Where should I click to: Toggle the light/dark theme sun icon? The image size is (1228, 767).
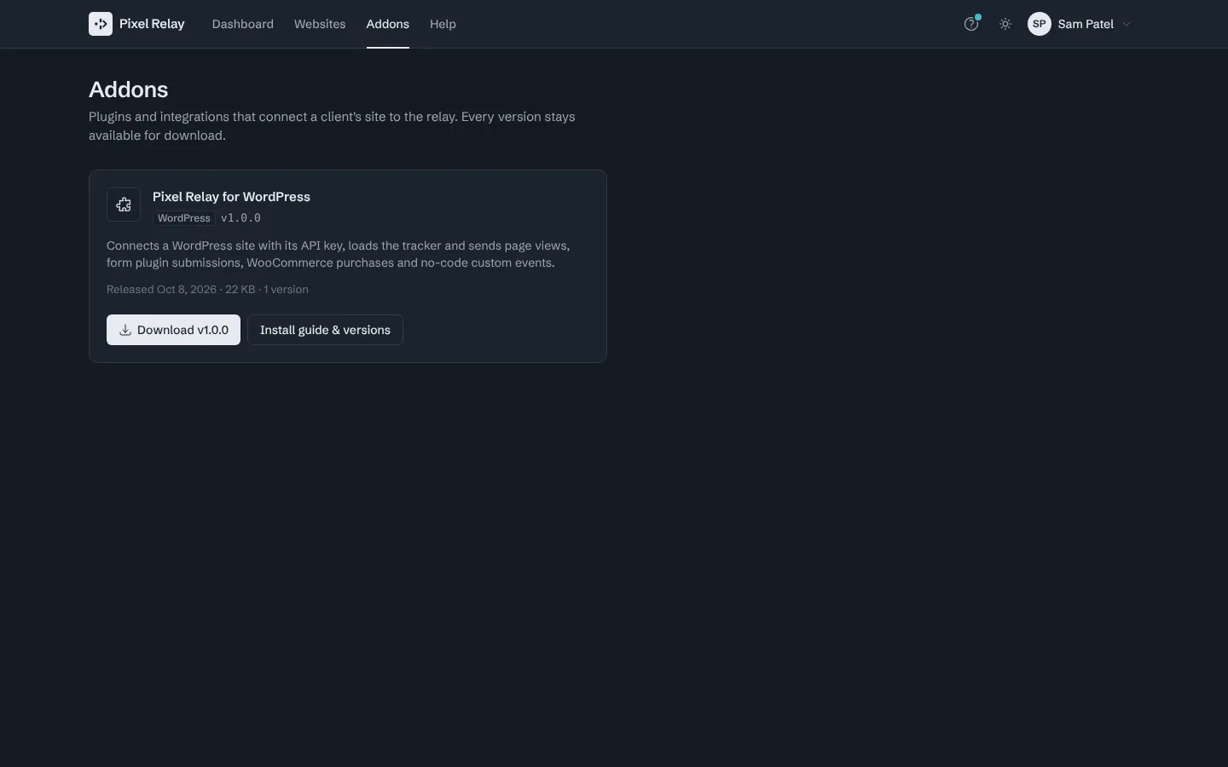1005,24
